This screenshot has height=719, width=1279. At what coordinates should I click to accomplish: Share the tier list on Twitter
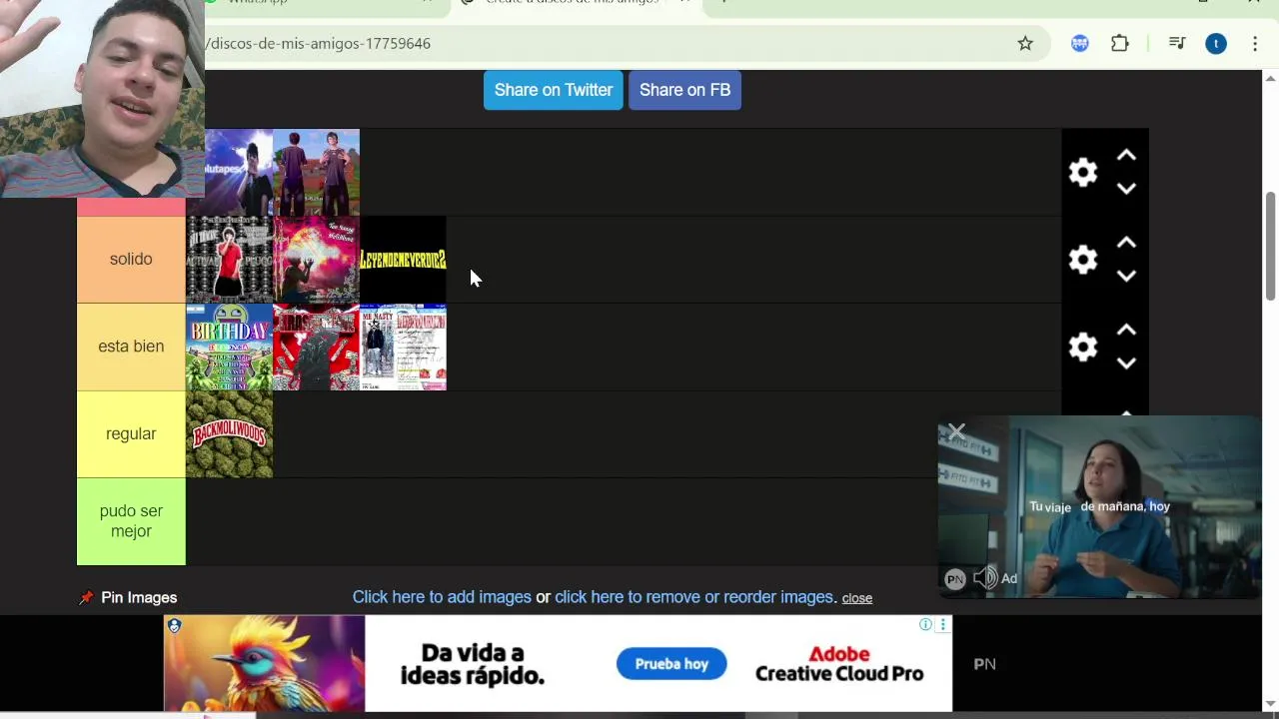(x=554, y=90)
